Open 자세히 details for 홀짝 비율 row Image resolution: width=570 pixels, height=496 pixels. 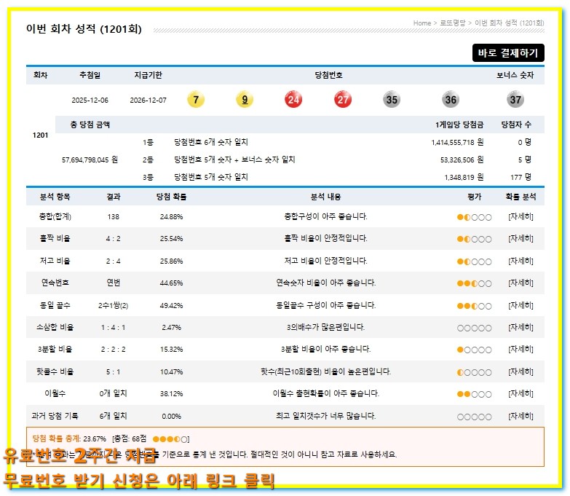coord(520,239)
